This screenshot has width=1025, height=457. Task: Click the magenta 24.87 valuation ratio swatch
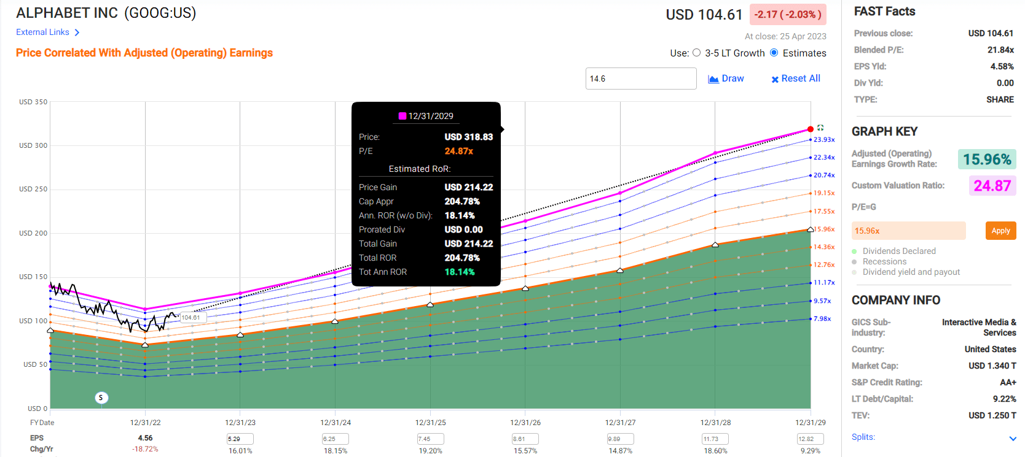(992, 185)
